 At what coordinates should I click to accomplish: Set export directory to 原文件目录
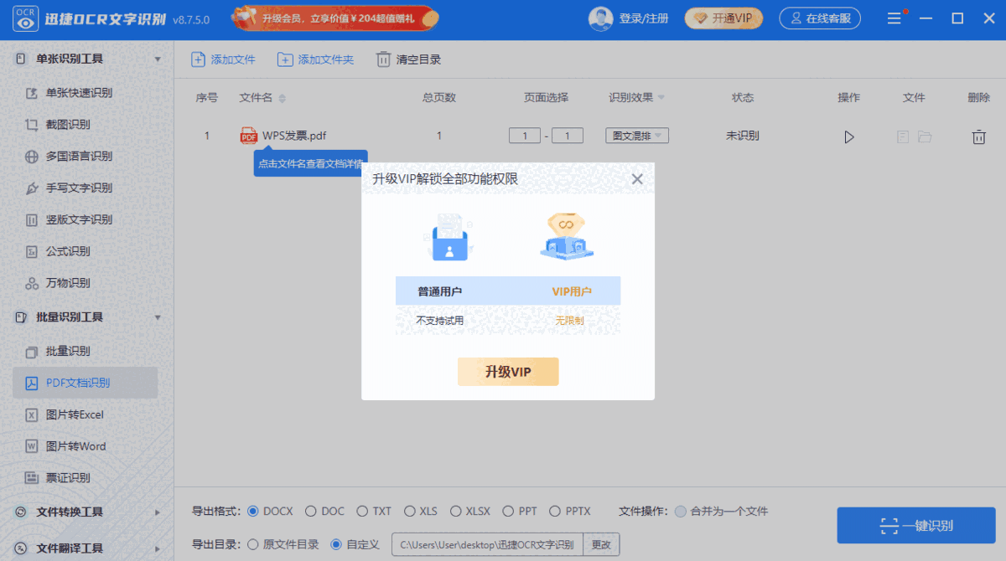point(253,543)
